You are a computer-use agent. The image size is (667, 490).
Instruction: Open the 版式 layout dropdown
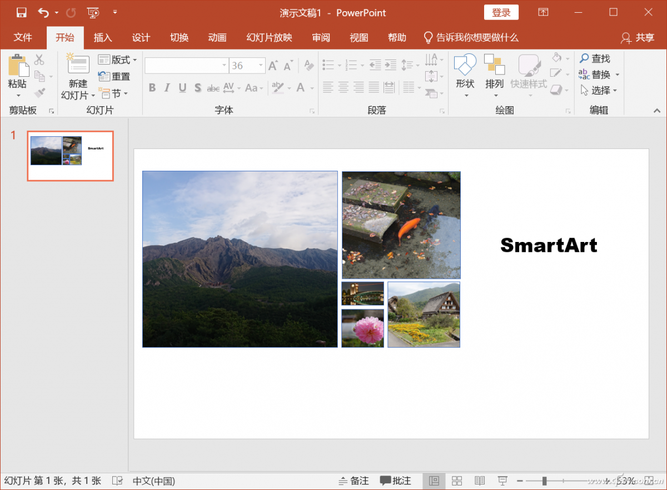(117, 60)
